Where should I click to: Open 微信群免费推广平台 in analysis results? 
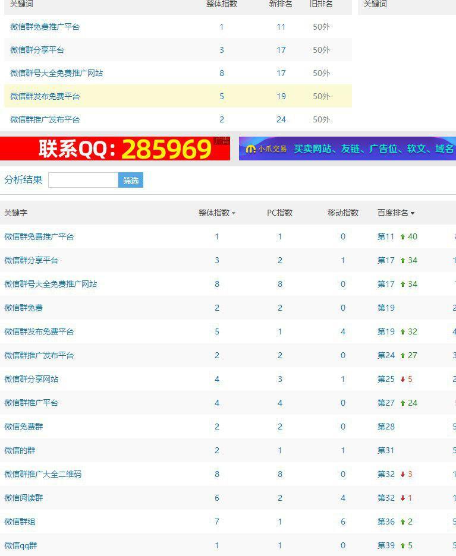tap(39, 236)
